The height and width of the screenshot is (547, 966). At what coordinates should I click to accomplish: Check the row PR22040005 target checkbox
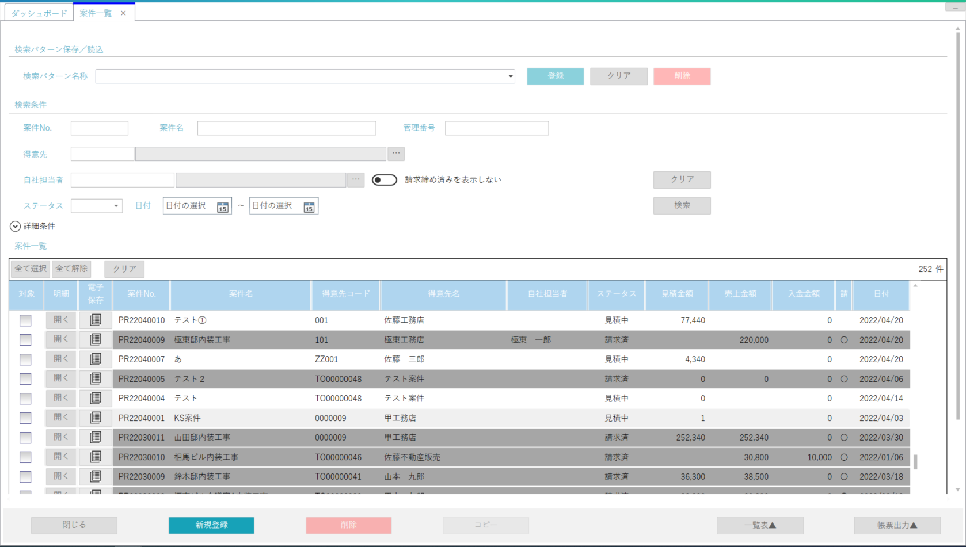pos(25,379)
